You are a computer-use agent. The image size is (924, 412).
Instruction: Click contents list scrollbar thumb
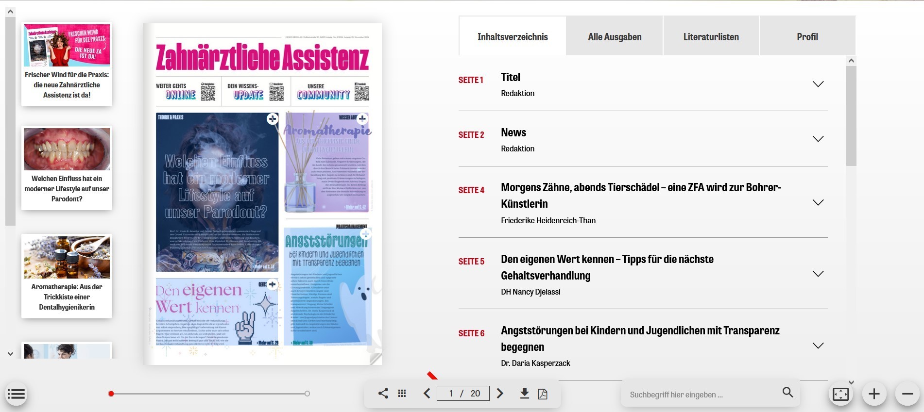point(851,116)
